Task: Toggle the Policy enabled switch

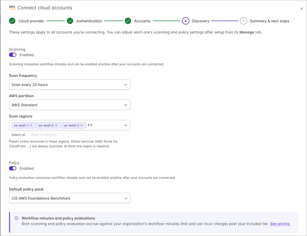Action: 13,168
